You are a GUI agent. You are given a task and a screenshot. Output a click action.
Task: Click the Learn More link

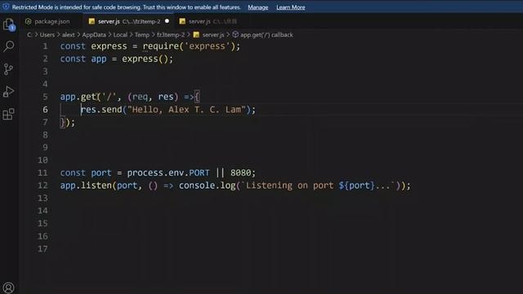pyautogui.click(x=291, y=7)
